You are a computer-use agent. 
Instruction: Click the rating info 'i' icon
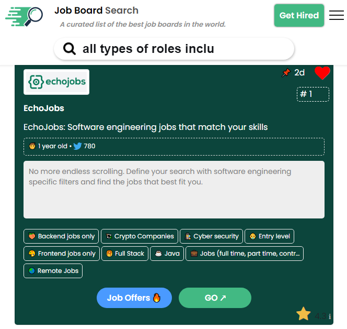330,316
